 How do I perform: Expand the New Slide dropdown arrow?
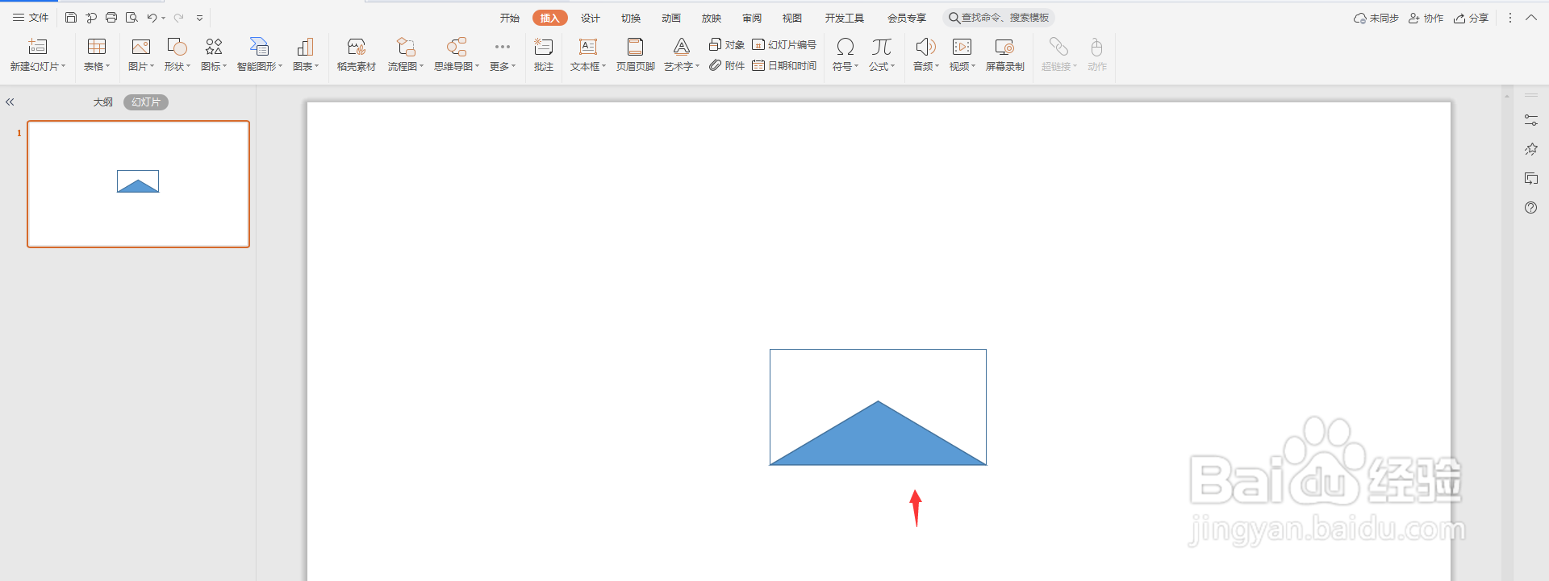click(64, 66)
